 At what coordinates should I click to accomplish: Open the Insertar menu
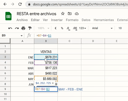57,20
